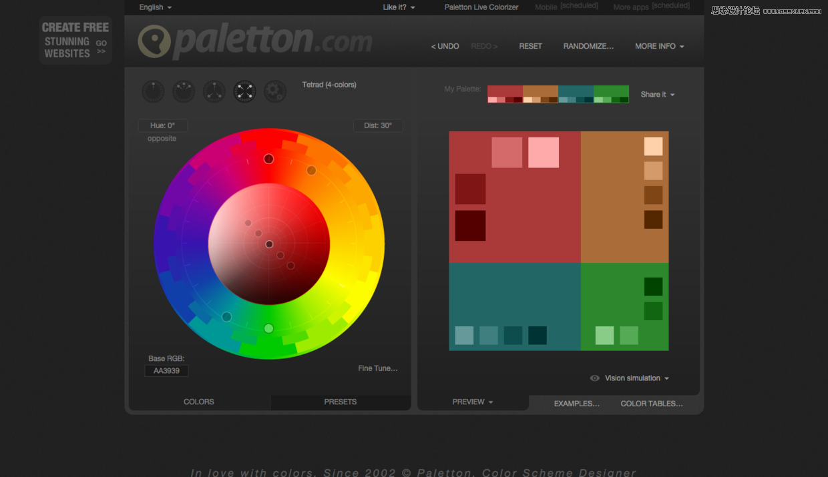Click the lightest peach swatch in the orange area
This screenshot has height=477, width=828.
pos(653,146)
